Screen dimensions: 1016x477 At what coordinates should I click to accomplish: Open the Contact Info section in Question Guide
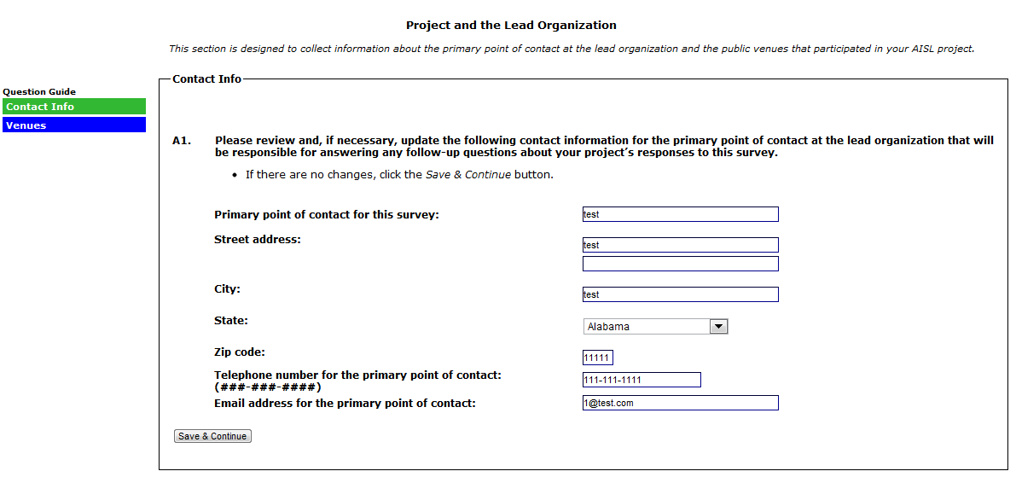tap(74, 107)
